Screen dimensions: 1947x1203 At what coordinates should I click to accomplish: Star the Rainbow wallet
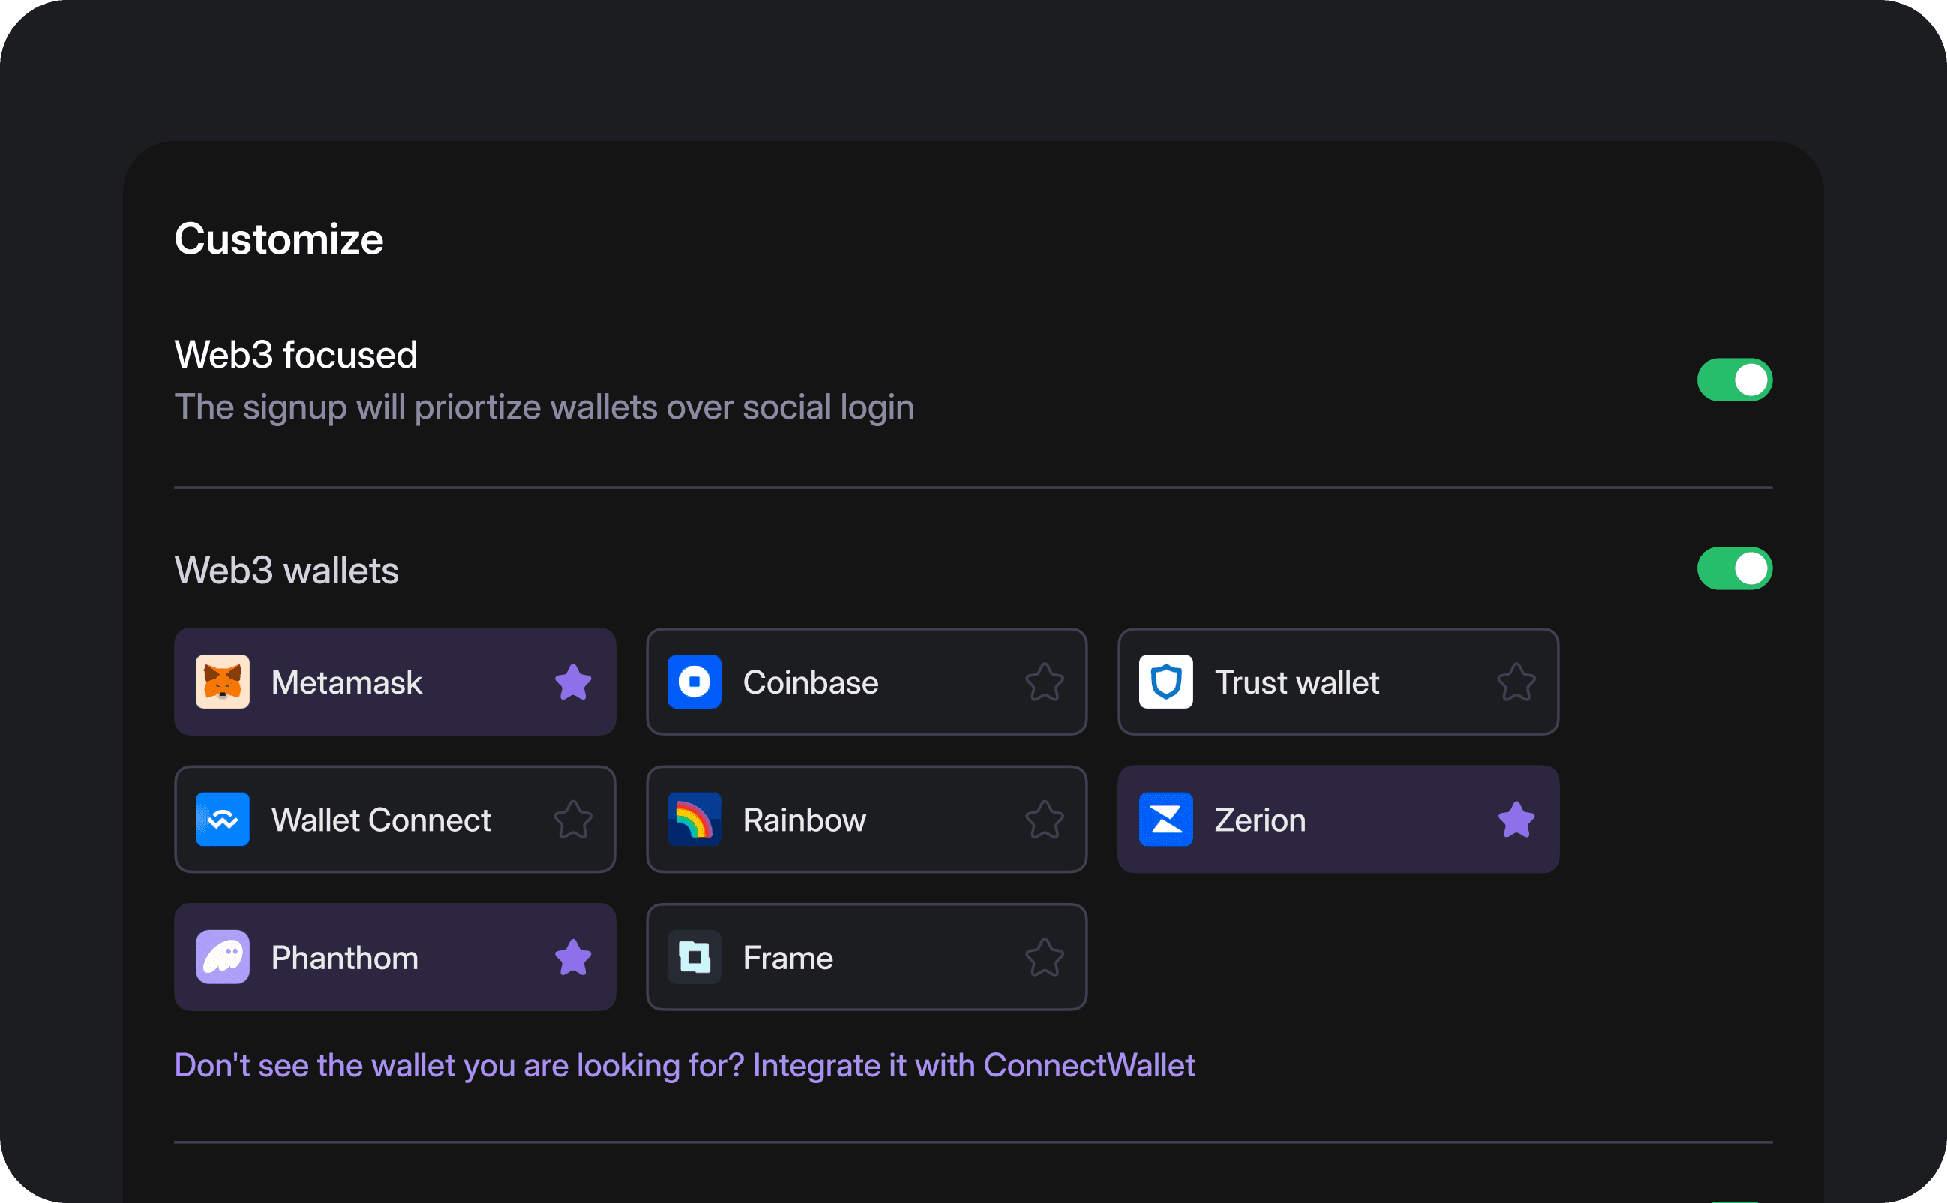(x=1045, y=820)
